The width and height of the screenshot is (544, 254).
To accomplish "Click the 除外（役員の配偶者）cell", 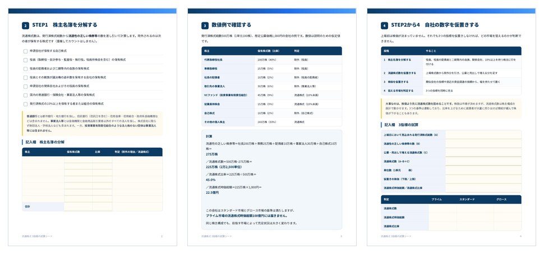I will coord(306,77).
